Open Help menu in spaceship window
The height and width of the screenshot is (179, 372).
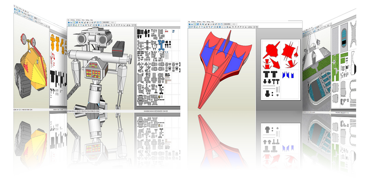tap(212, 22)
